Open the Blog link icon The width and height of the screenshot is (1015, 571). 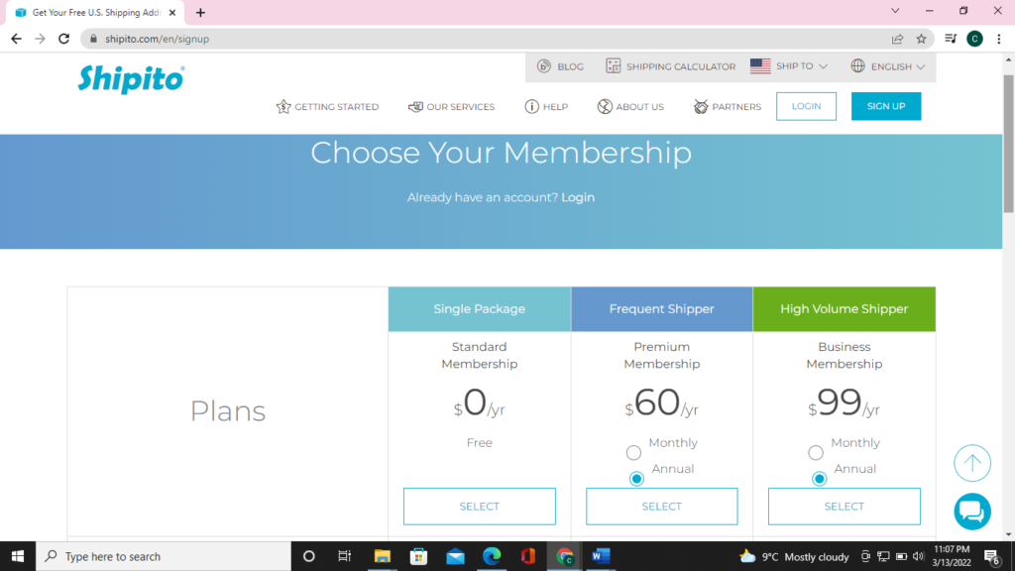point(544,66)
